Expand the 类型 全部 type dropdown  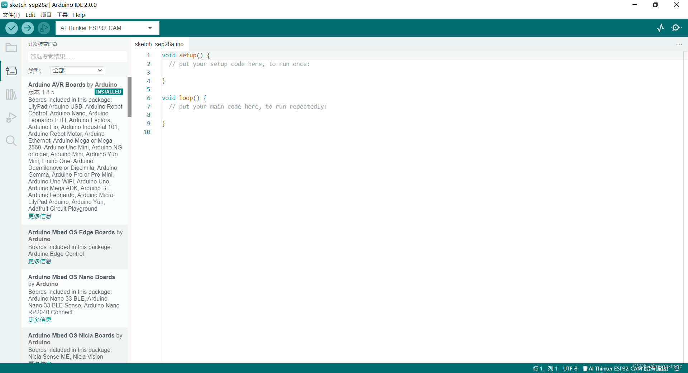click(77, 71)
